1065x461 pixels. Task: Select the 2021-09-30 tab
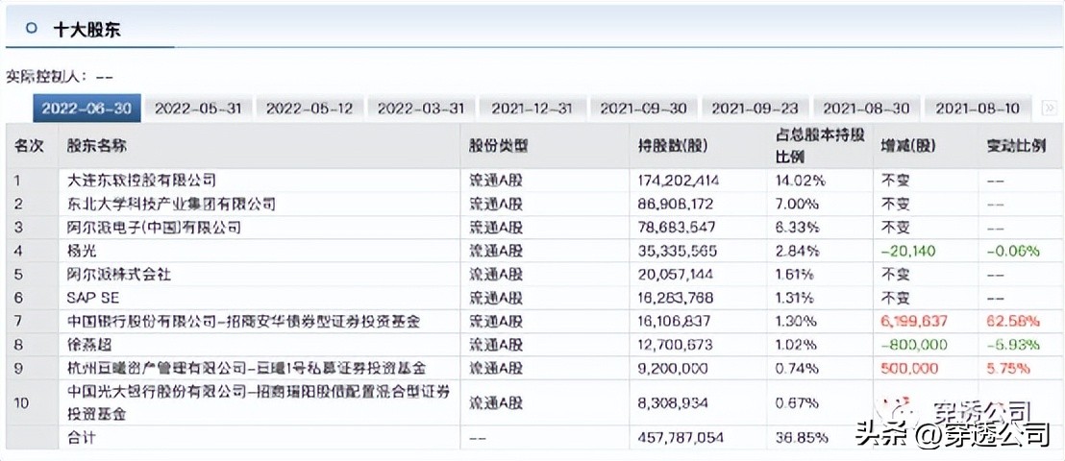pyautogui.click(x=645, y=109)
